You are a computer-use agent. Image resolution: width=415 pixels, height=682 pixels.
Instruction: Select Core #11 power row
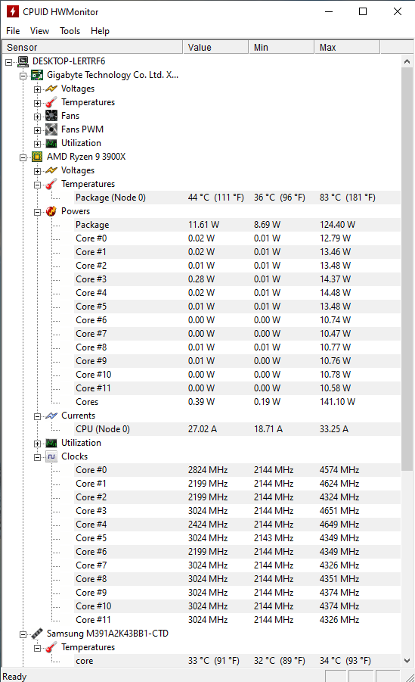coord(237,388)
